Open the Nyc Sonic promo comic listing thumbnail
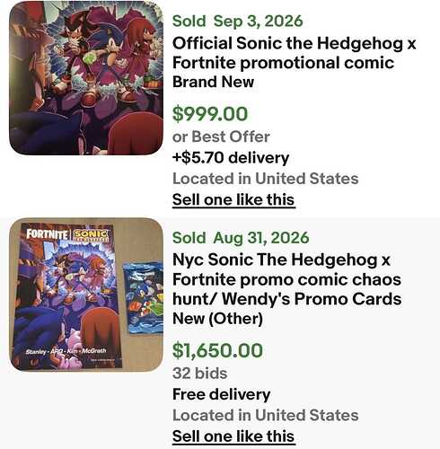This screenshot has width=440, height=449. [x=86, y=295]
